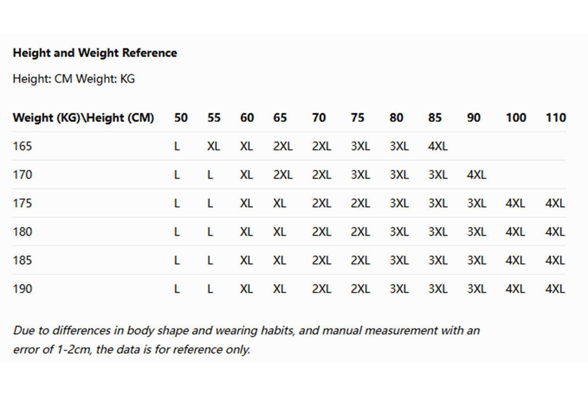Select the 165 row label
Viewport: 588px width, 393px height.
(22, 146)
